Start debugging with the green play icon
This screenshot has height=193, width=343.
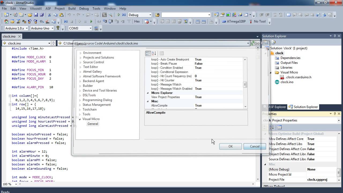119,15
